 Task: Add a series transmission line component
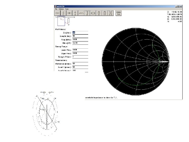(x=93, y=13)
